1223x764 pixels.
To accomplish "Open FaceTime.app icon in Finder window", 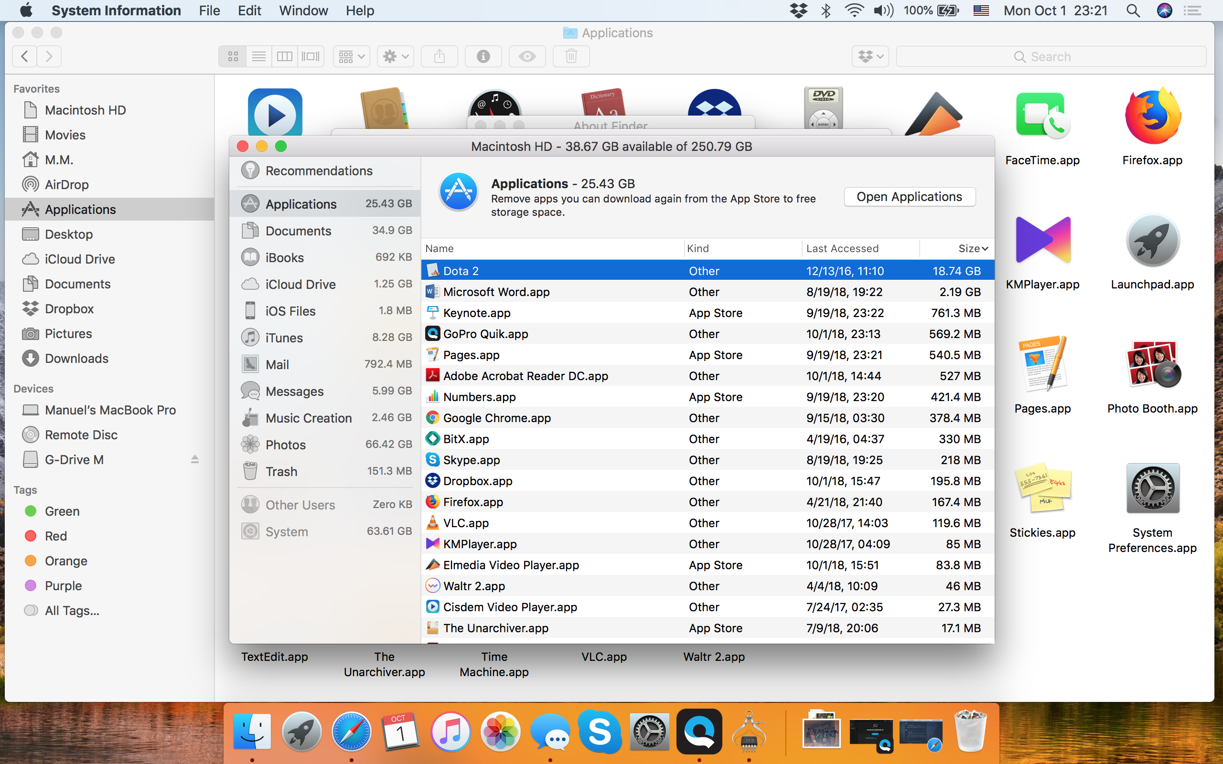I will click(1042, 115).
